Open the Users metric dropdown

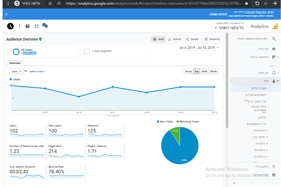point(16,71)
